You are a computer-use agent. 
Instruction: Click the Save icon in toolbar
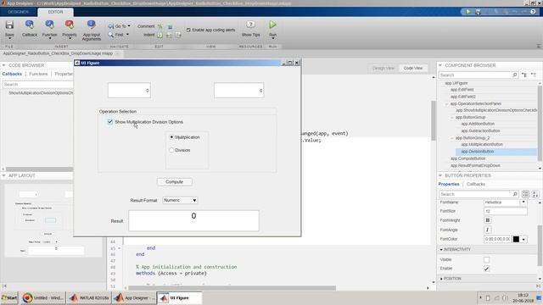coord(9,25)
